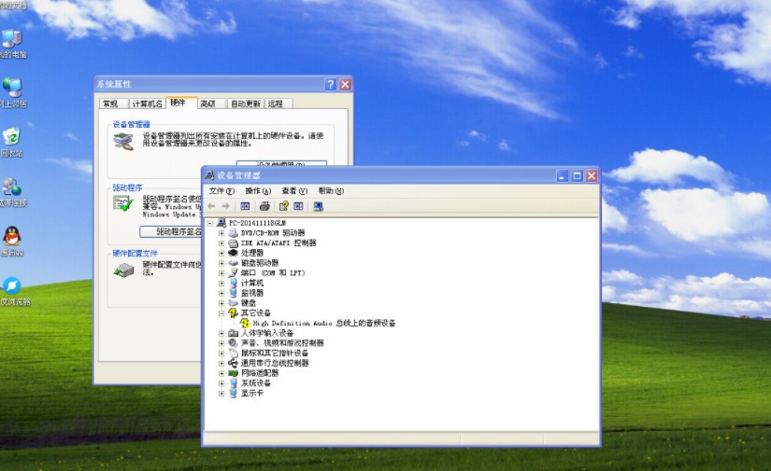The width and height of the screenshot is (771, 471).
Task: Select PC-20141111BGLM root label
Action: (257, 223)
